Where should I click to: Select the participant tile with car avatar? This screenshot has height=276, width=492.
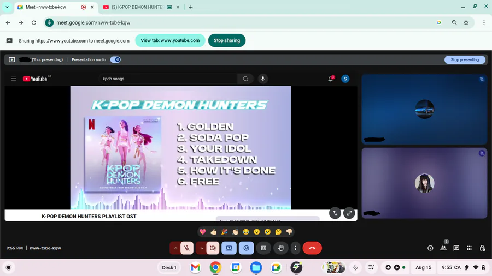click(x=424, y=109)
